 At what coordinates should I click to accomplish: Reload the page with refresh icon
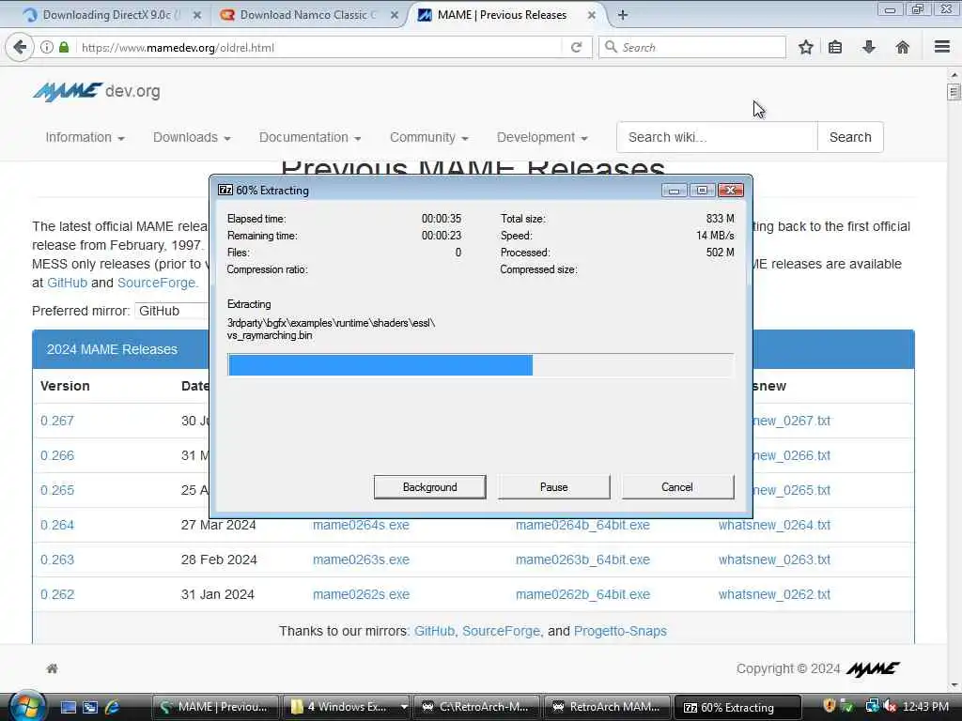click(x=576, y=47)
